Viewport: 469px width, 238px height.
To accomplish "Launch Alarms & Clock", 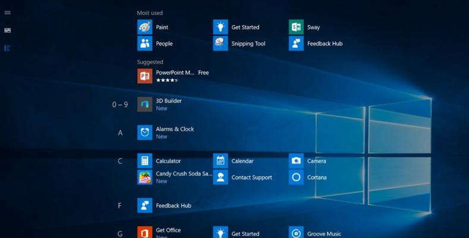I will (x=165, y=132).
